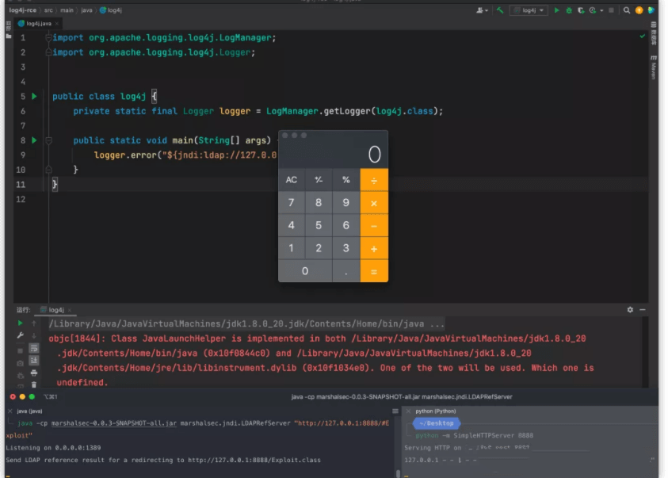The width and height of the screenshot is (668, 478).
Task: Click the toolbar Stop square button
Action: pyautogui.click(x=611, y=10)
